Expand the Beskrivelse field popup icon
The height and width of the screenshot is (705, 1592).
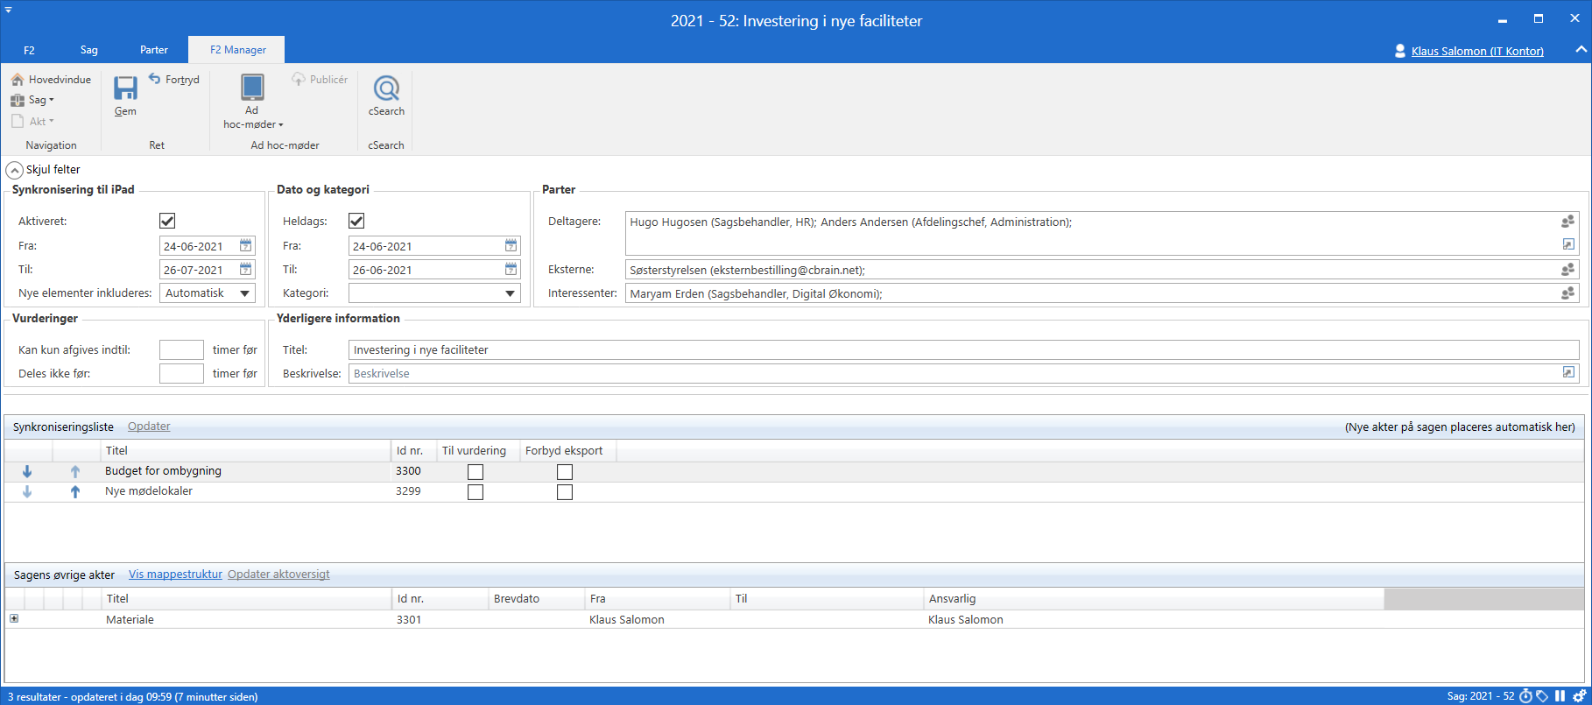point(1568,372)
